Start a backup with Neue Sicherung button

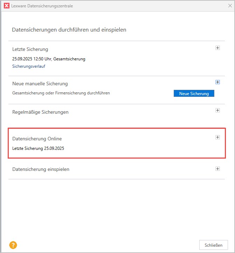(194, 93)
